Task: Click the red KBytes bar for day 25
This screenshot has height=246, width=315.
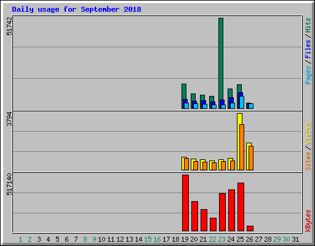Action: point(241,207)
